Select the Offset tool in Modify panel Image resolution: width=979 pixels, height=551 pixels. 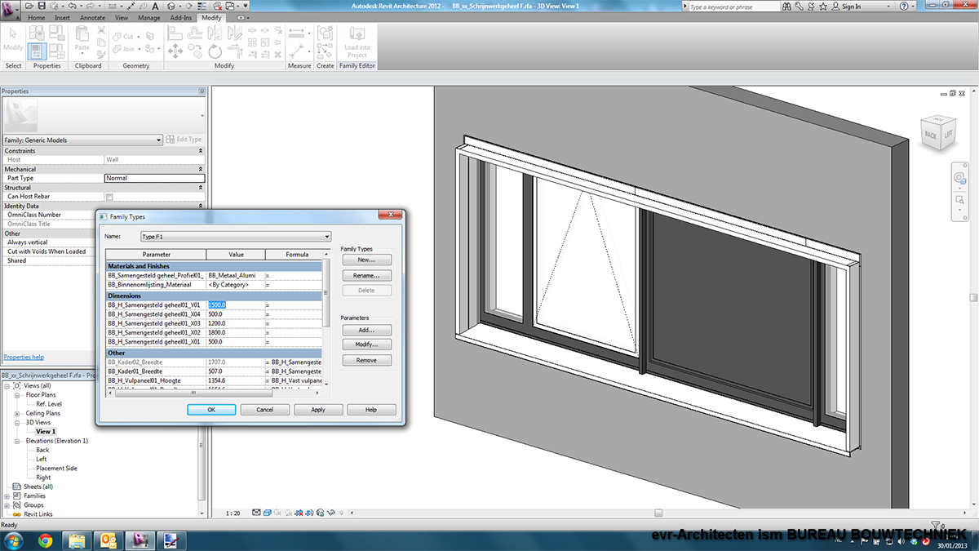[x=195, y=33]
